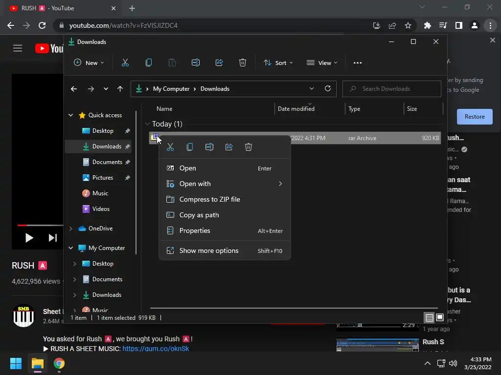Open a new Chrome tab
The height and width of the screenshot is (375, 501).
coord(132,8)
